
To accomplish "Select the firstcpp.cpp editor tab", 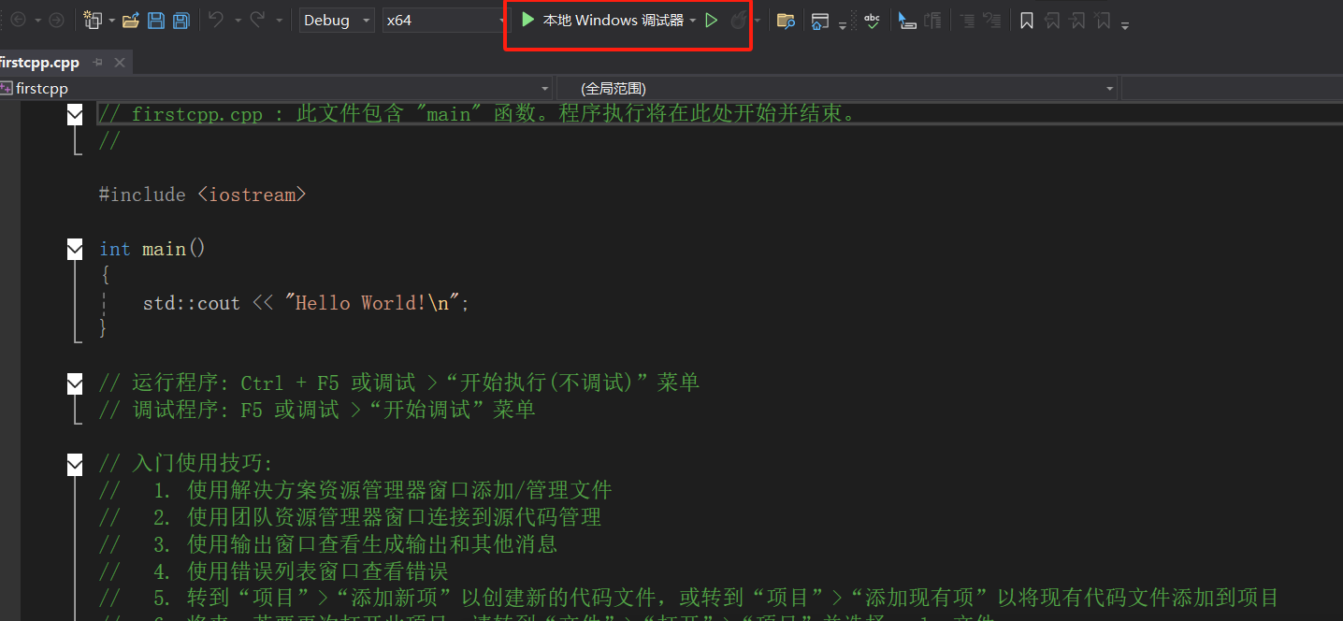I will (x=40, y=63).
